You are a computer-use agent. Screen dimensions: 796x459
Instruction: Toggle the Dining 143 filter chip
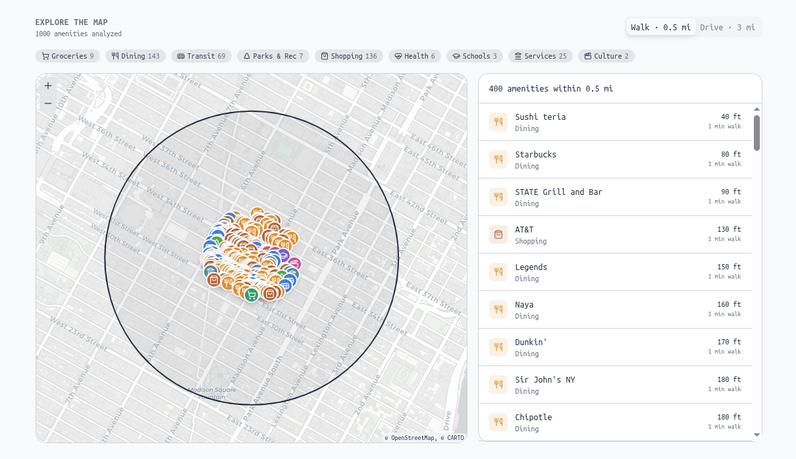(x=136, y=56)
